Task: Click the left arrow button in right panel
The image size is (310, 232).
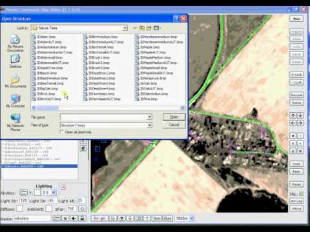Action: tap(293, 123)
